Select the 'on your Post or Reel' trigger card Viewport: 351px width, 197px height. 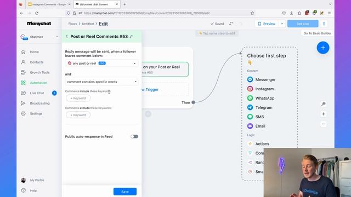pyautogui.click(x=165, y=69)
